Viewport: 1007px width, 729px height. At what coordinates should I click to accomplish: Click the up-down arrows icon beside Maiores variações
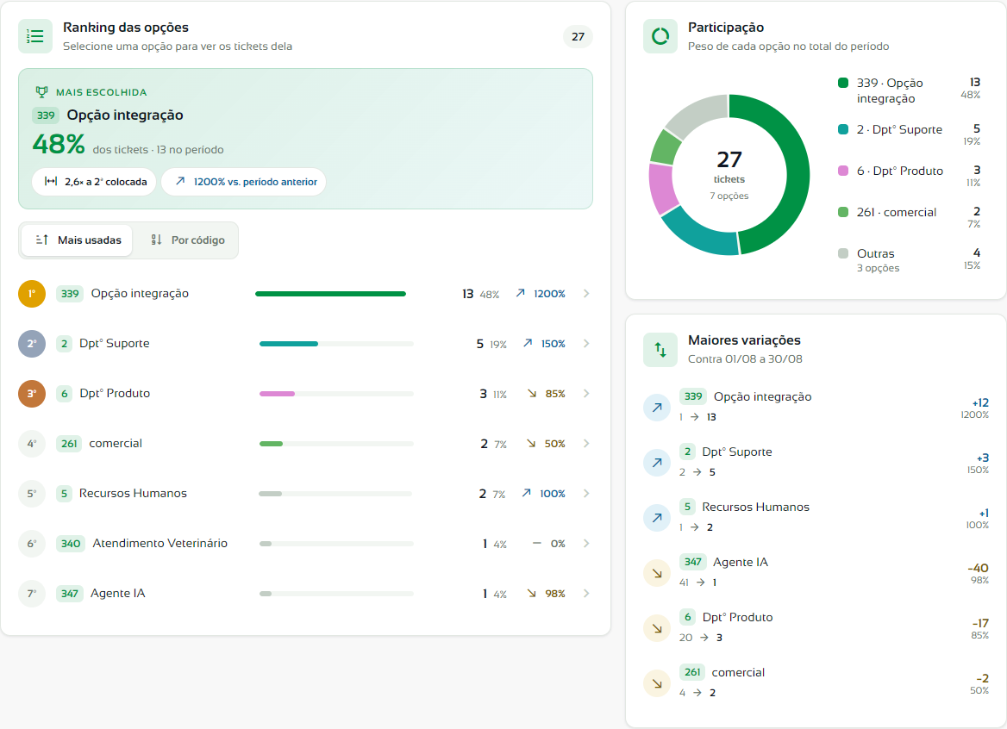pos(660,350)
